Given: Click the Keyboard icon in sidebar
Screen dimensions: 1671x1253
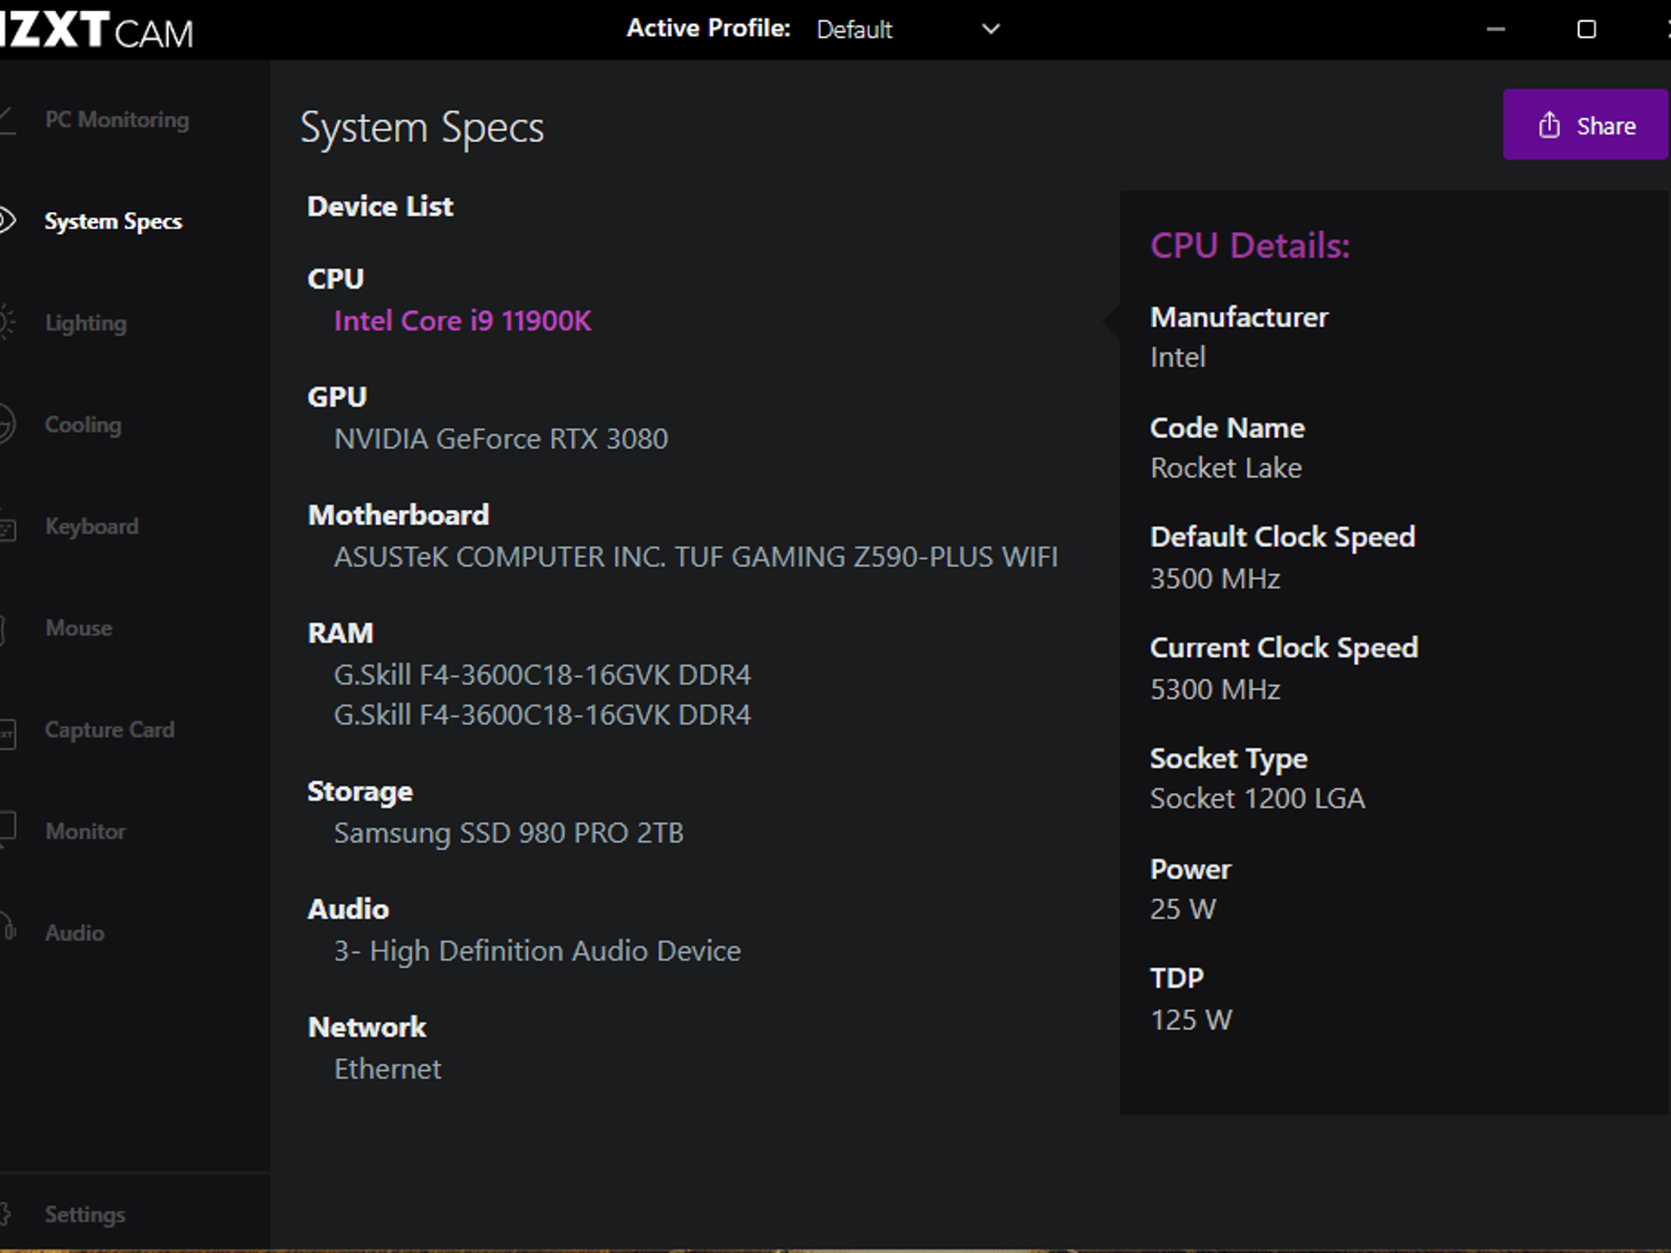Looking at the screenshot, I should click(7, 529).
